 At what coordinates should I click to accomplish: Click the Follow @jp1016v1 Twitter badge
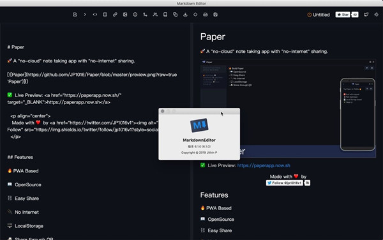(x=284, y=183)
